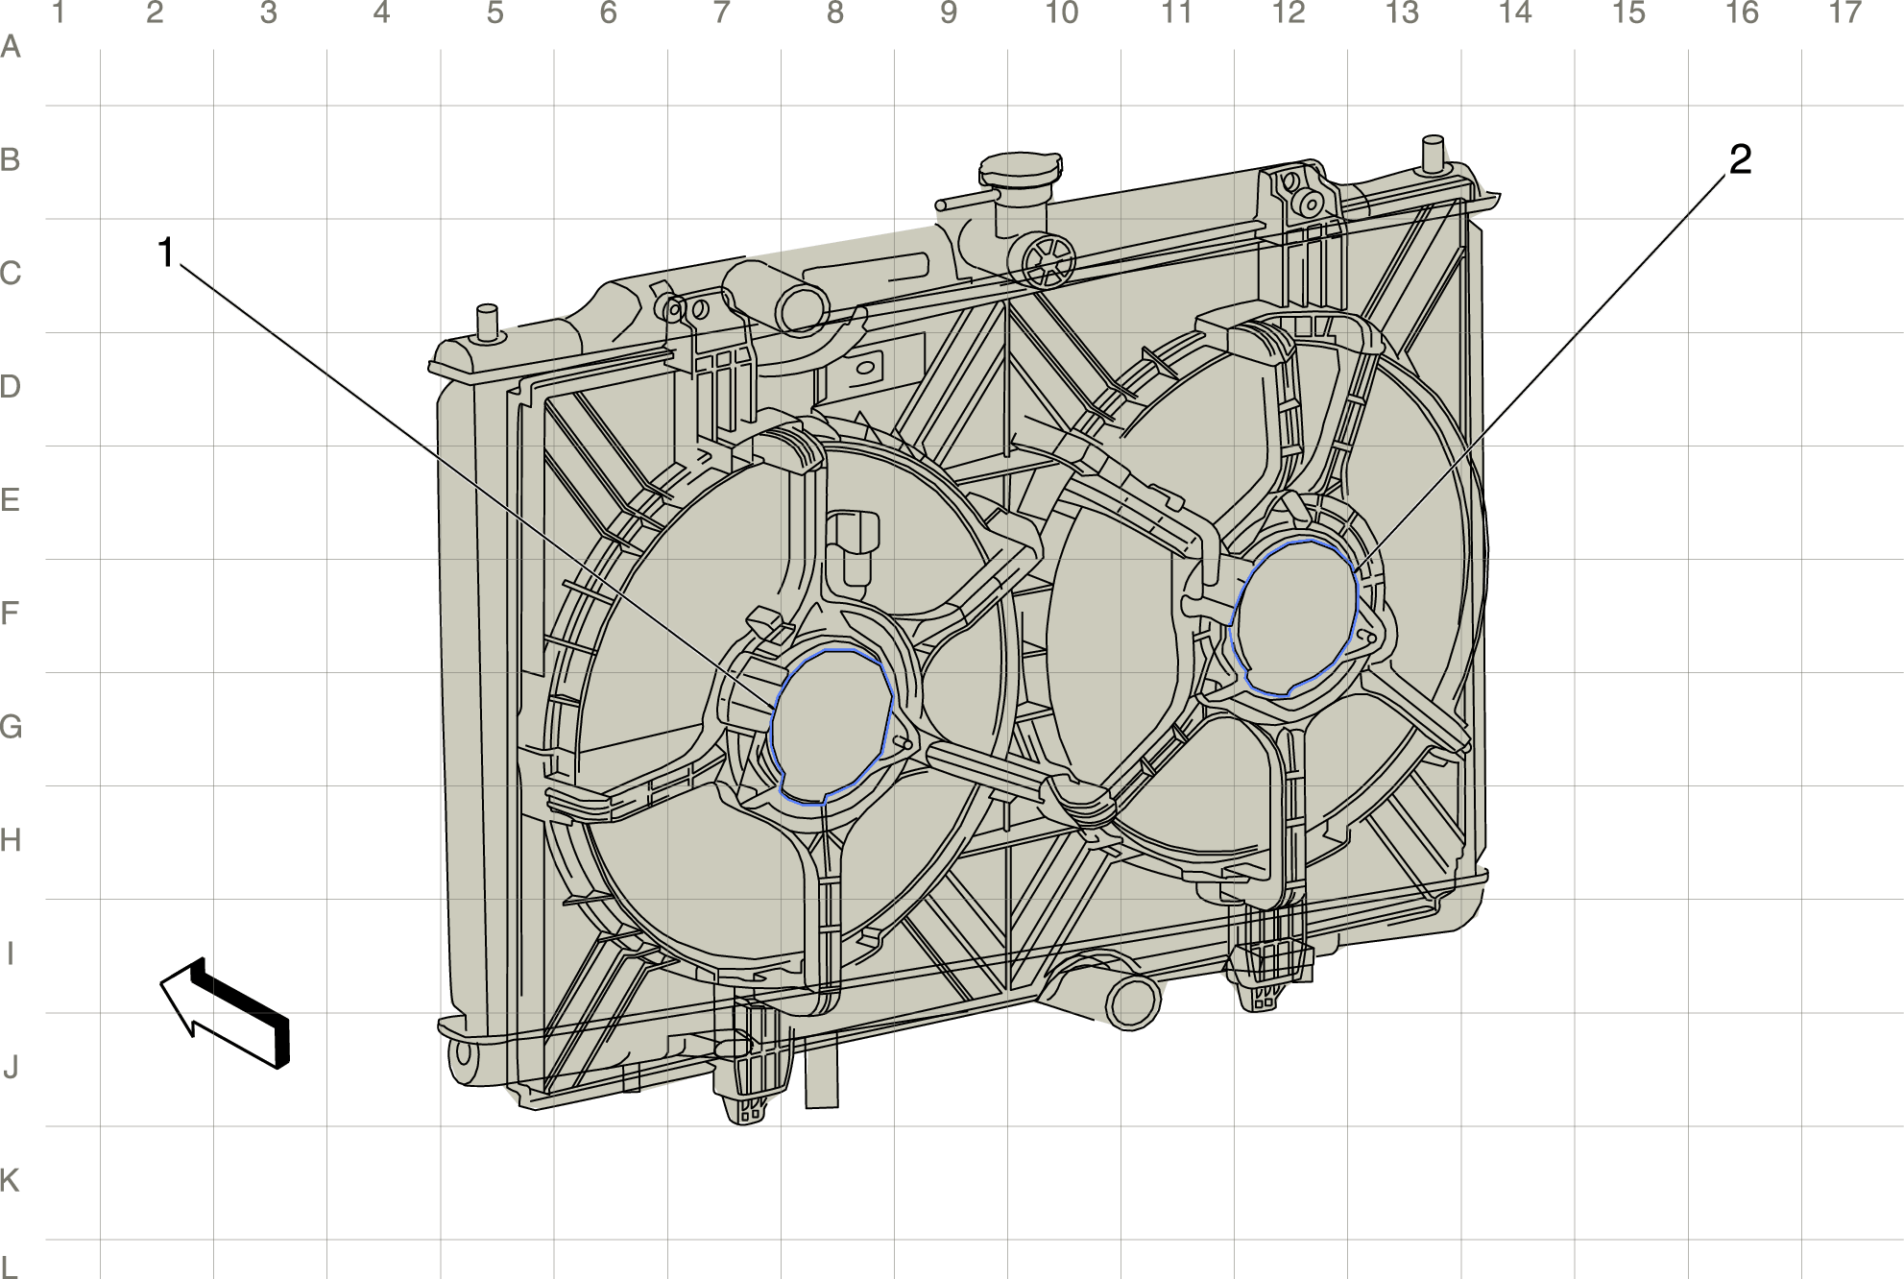
Task: Select column header 1 on the grid
Action: click(x=59, y=13)
